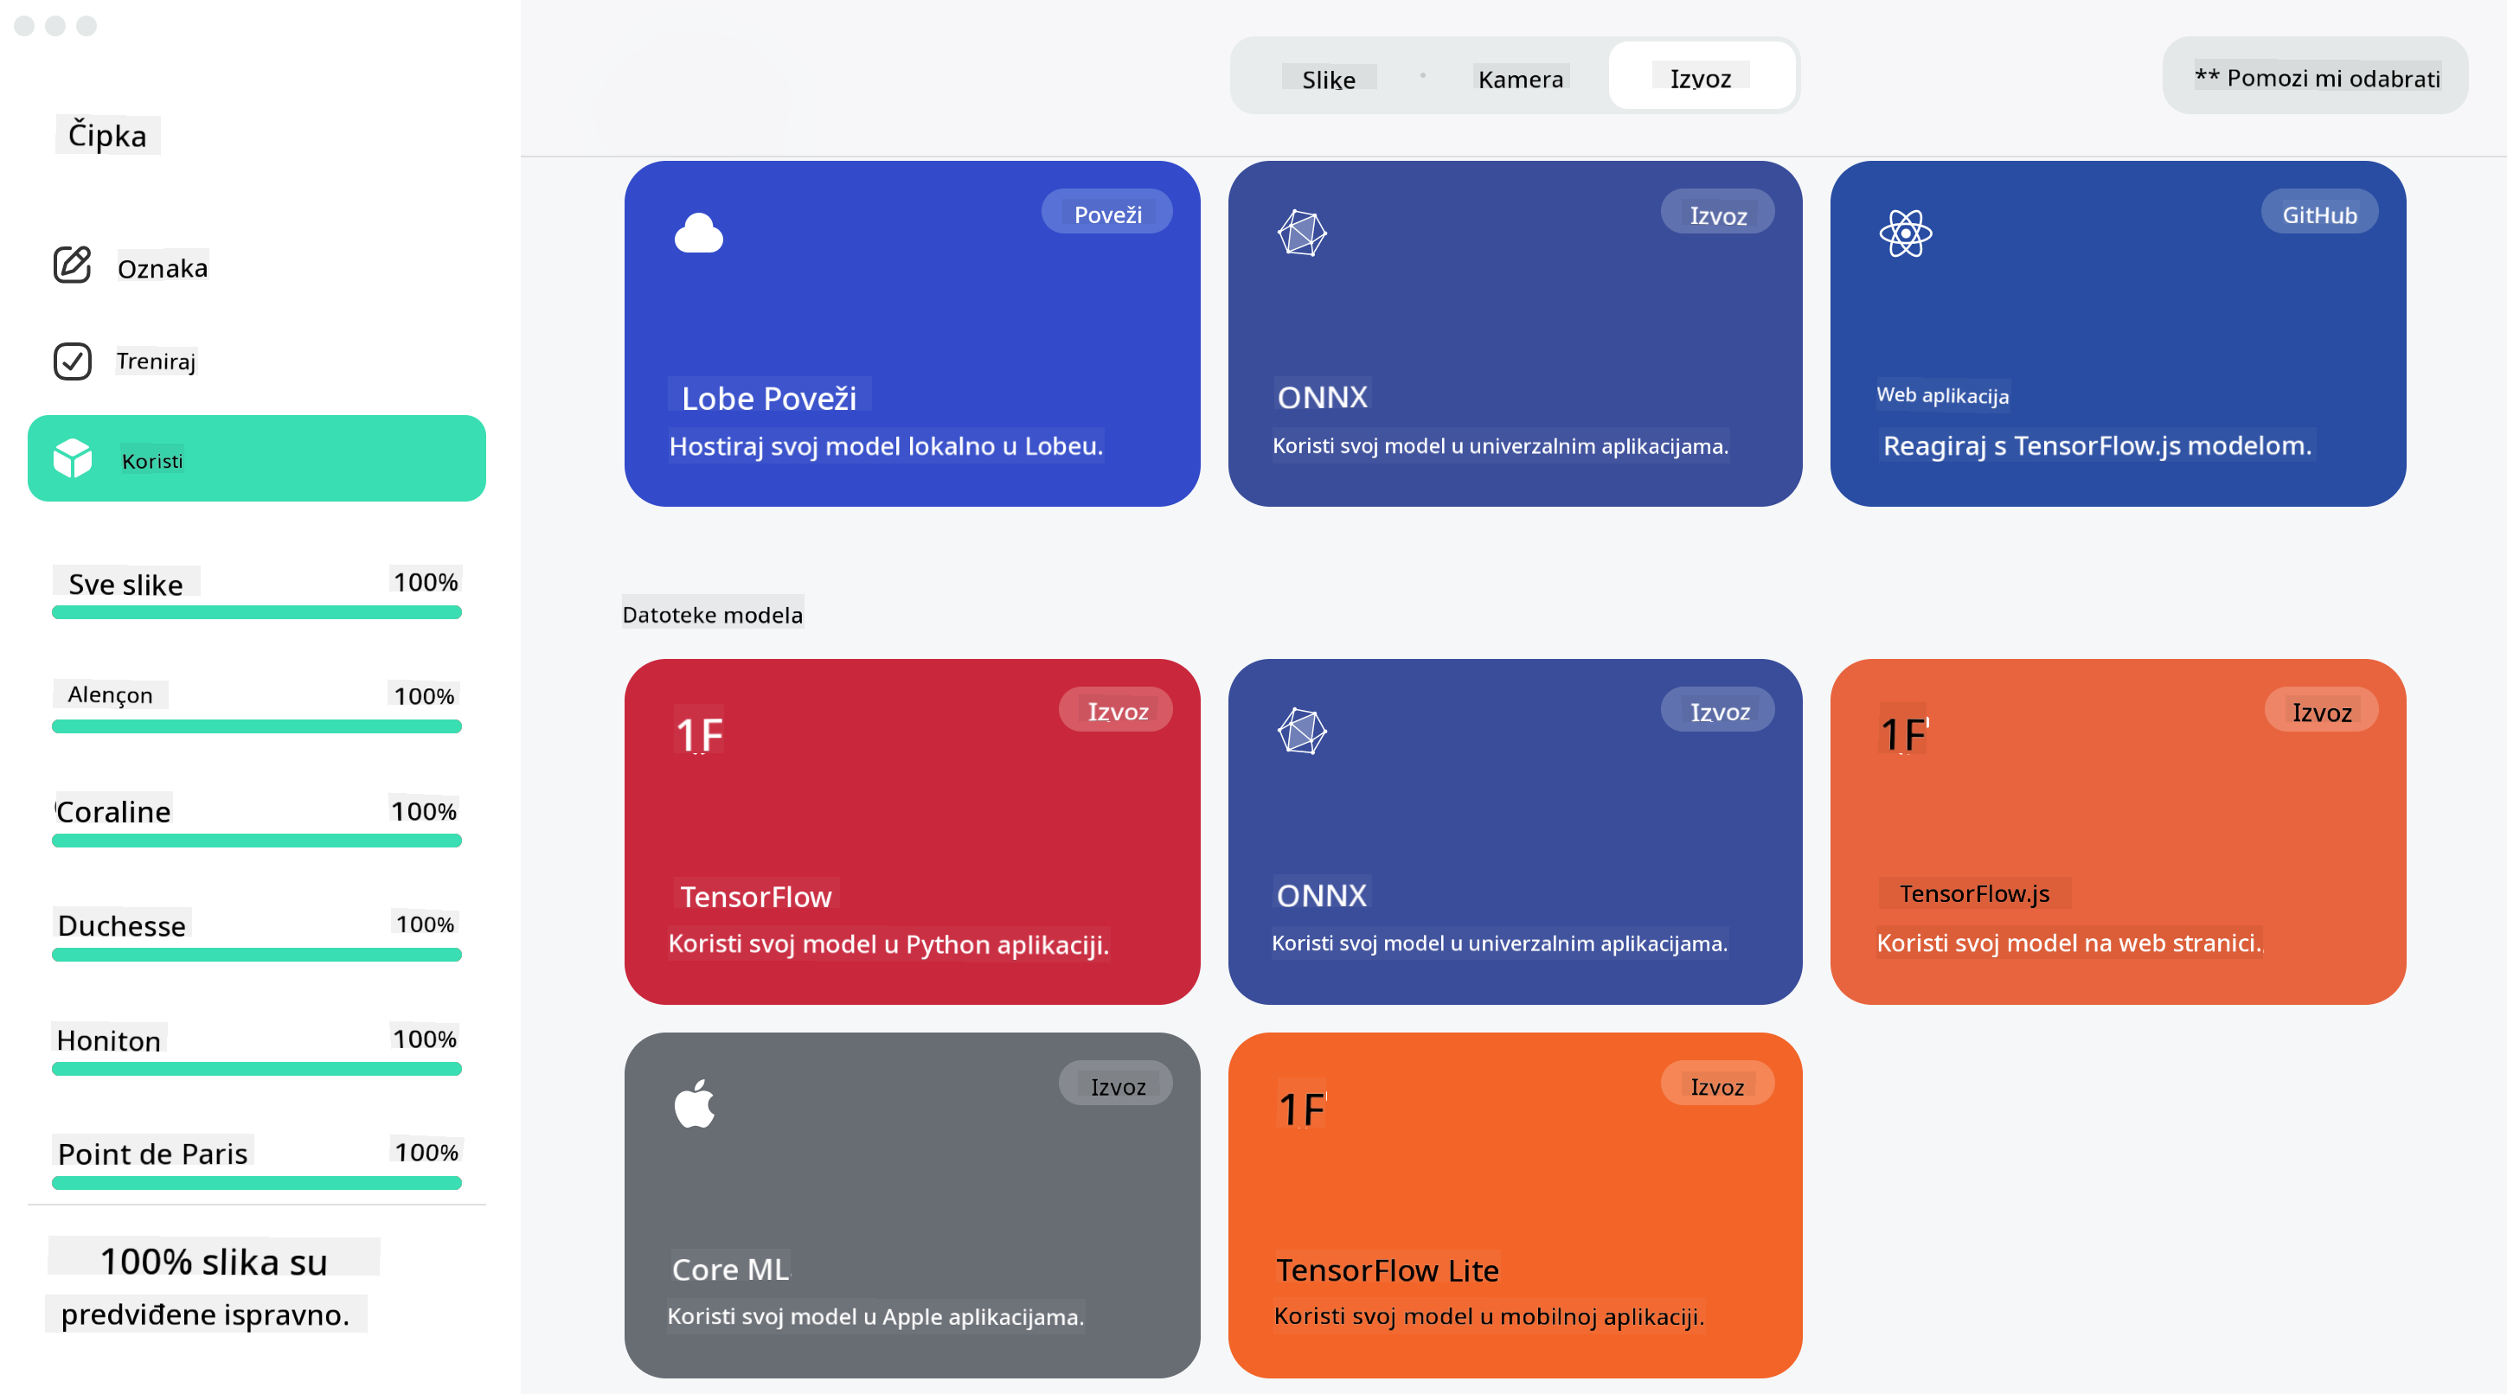Viewport: 2507px width, 1394px height.
Task: Switch to the Kamera tab
Action: click(x=1519, y=79)
